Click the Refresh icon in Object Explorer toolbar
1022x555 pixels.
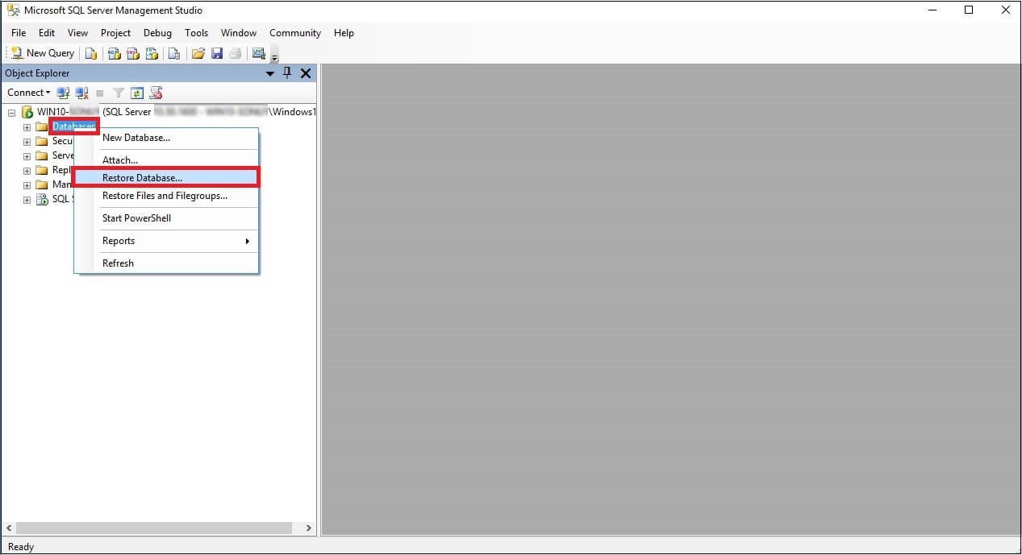pos(137,93)
